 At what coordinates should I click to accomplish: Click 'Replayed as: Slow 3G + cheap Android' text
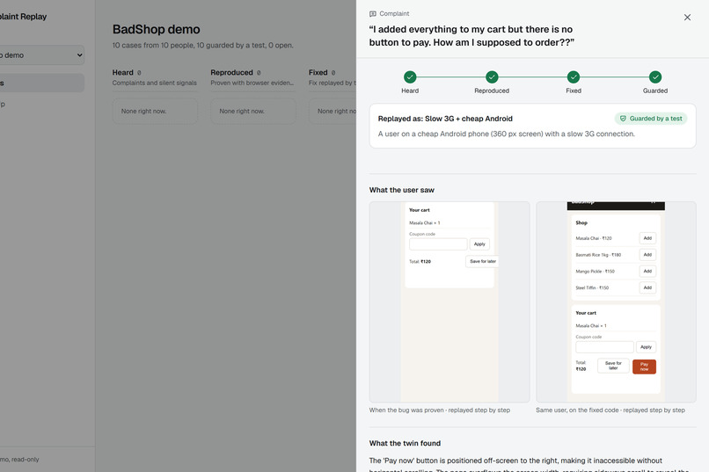[x=445, y=119]
